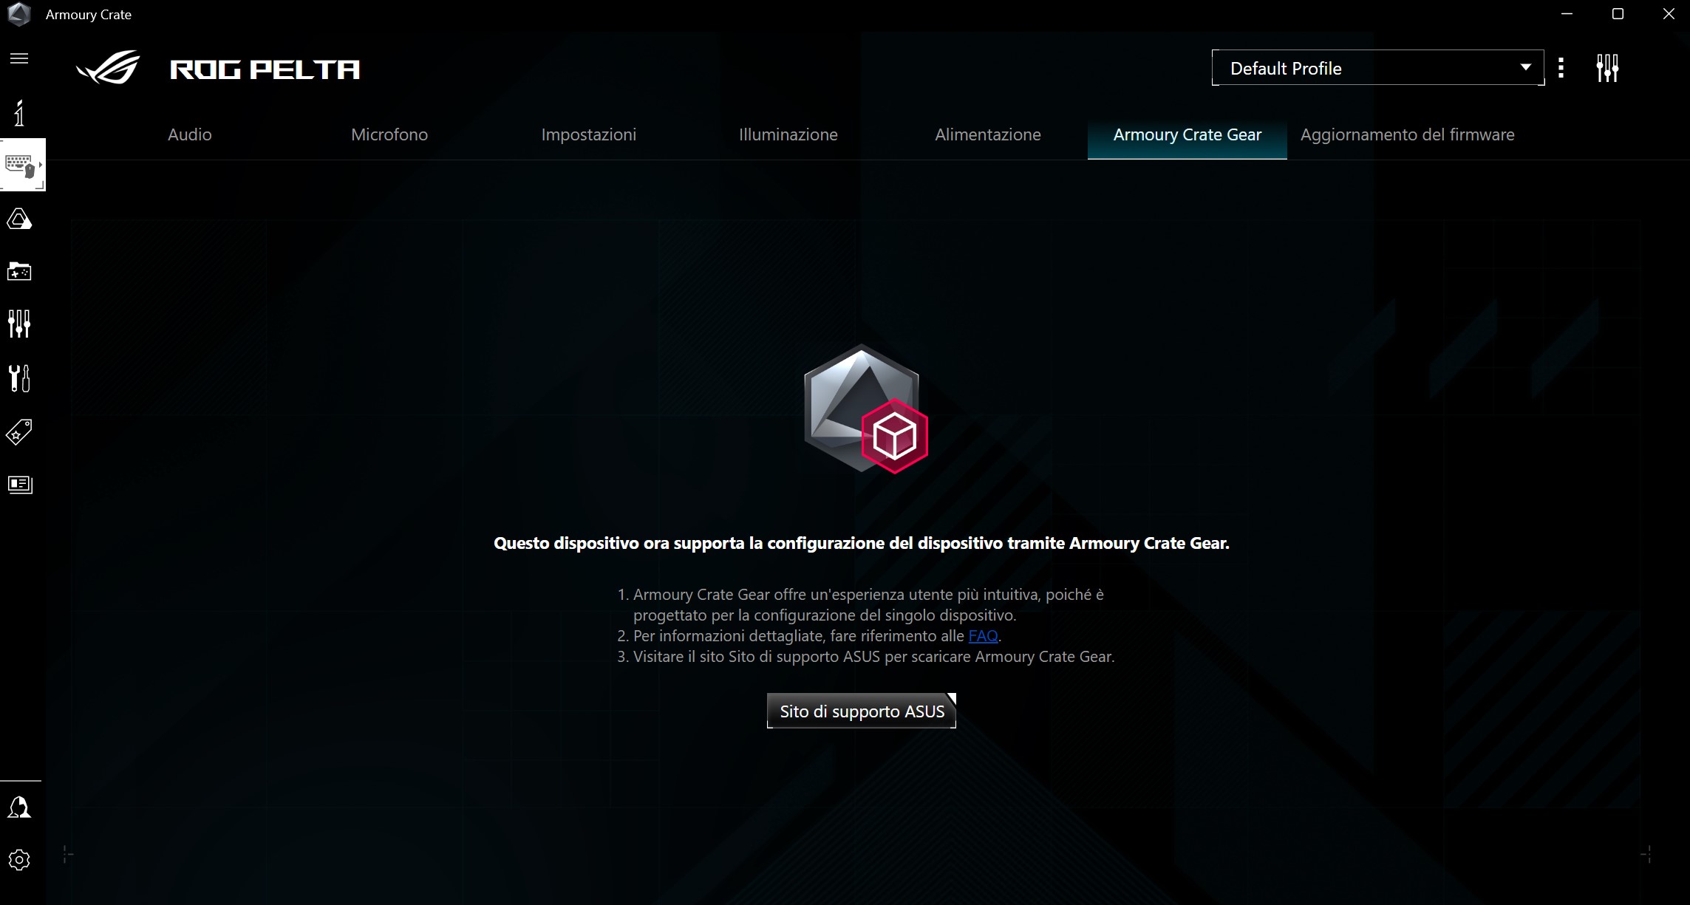Open the equalizer sliders icon top right
This screenshot has height=905, width=1690.
1607,68
